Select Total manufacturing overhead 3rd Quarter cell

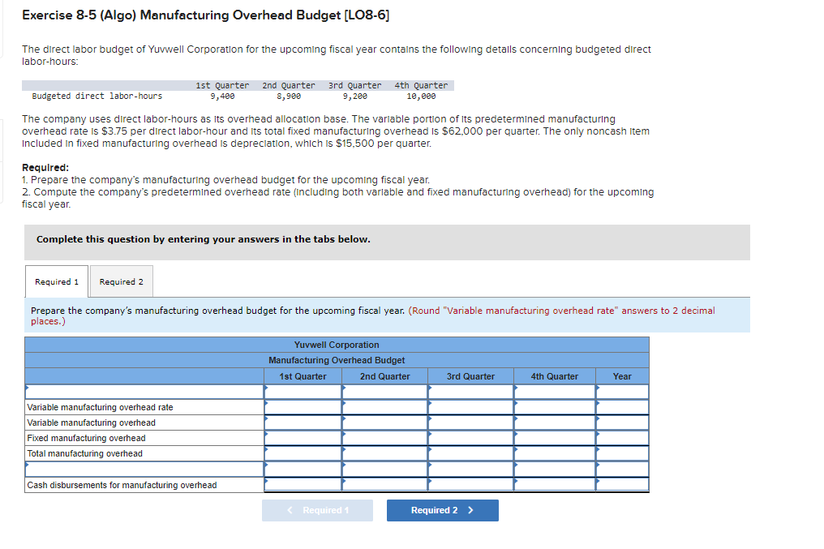point(471,453)
